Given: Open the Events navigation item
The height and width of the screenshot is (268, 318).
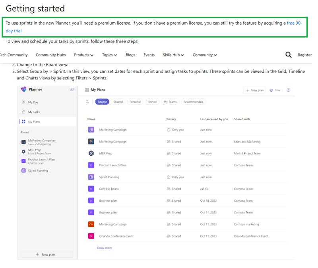Looking at the screenshot, I should pyautogui.click(x=149, y=55).
